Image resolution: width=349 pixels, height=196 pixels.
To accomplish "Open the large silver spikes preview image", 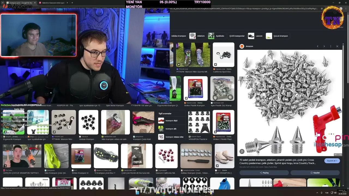I will click(290, 103).
